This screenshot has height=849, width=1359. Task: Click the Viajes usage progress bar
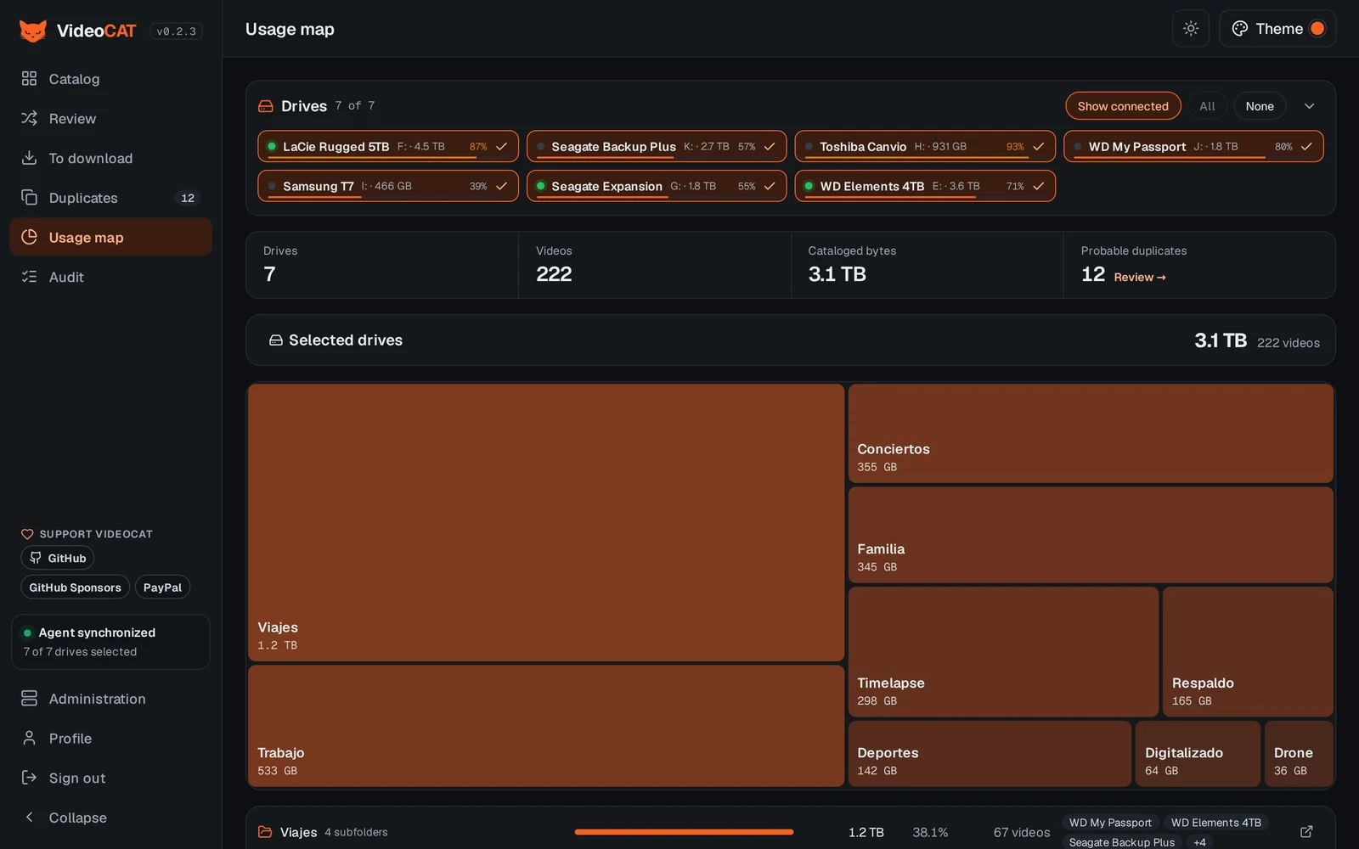coord(684,832)
